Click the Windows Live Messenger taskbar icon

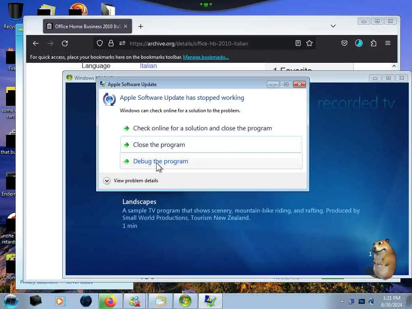[x=135, y=301]
